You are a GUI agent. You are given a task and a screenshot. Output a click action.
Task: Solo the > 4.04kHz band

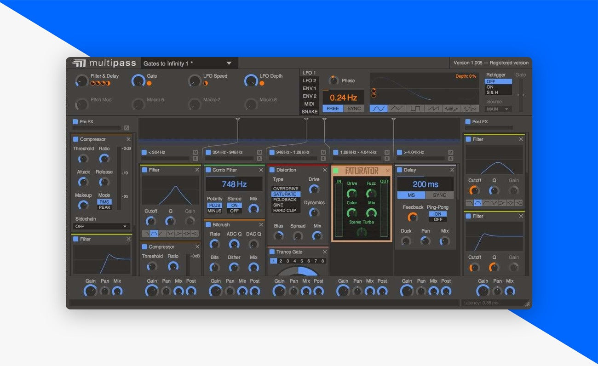(450, 159)
